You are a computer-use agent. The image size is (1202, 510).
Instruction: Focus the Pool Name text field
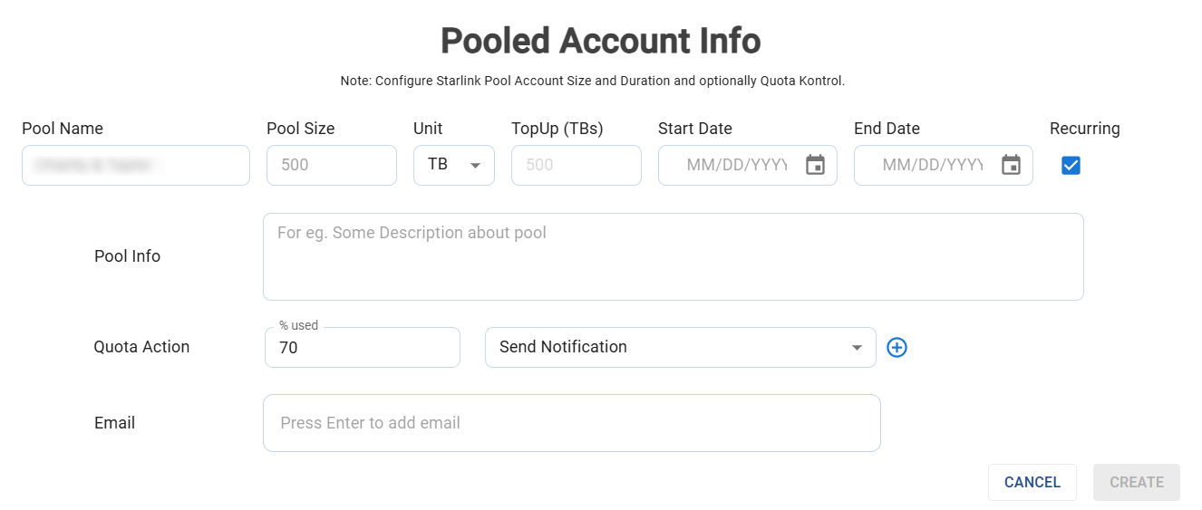[136, 165]
